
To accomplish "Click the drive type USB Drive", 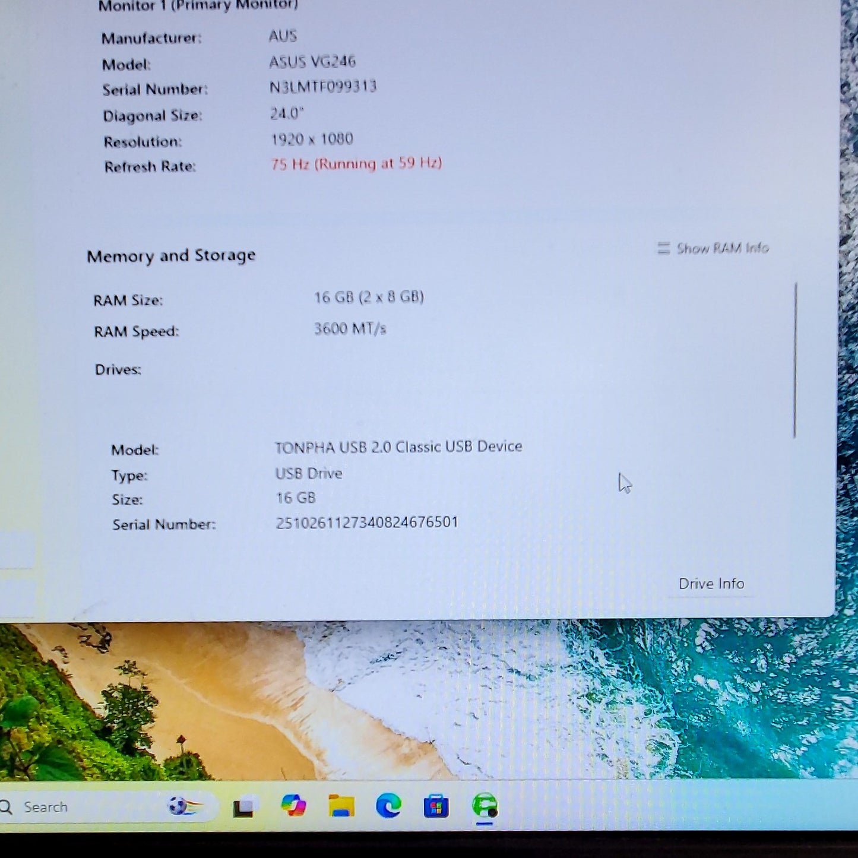I will tap(309, 473).
